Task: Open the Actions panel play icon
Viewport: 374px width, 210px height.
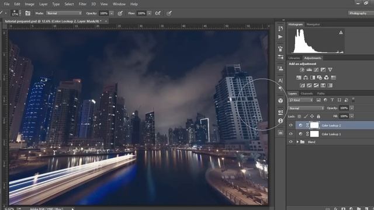Action: (280, 37)
